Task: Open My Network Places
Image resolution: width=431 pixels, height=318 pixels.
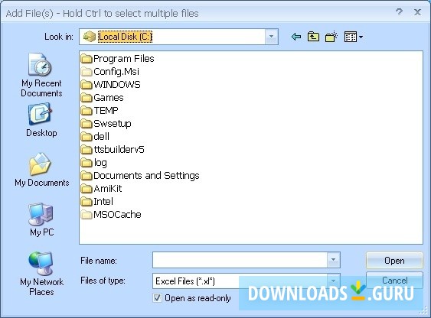Action: [x=41, y=274]
